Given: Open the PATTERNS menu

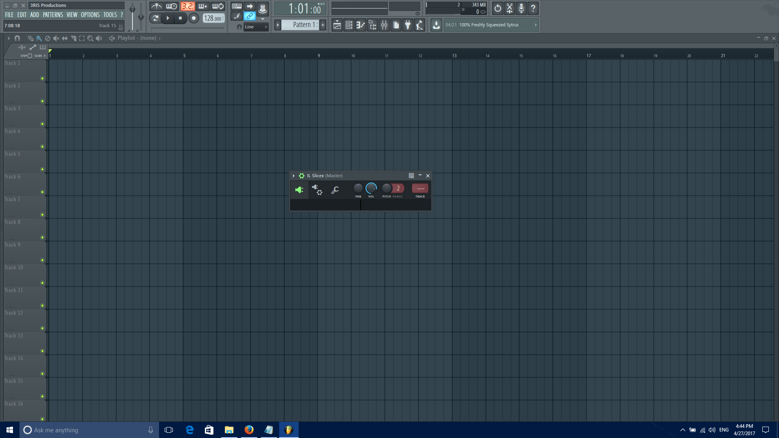Looking at the screenshot, I should [53, 15].
